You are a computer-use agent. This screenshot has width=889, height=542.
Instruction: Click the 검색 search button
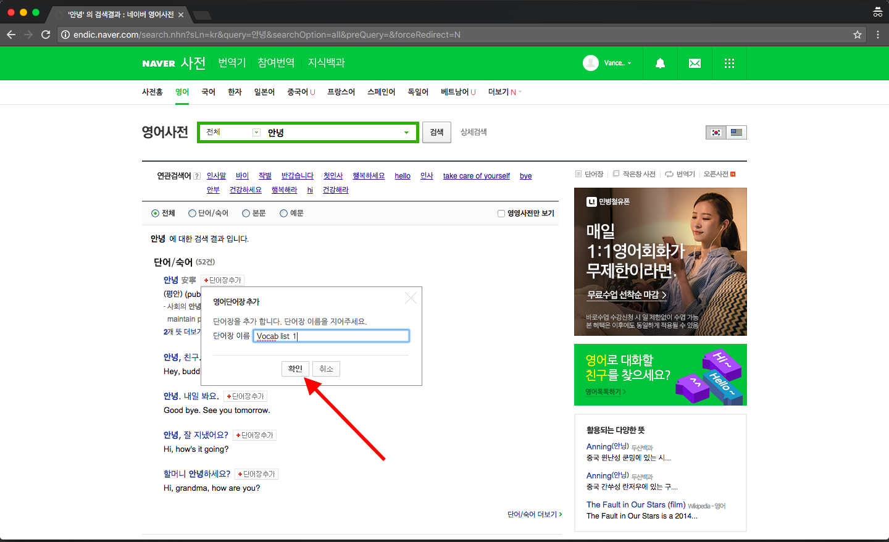tap(437, 132)
